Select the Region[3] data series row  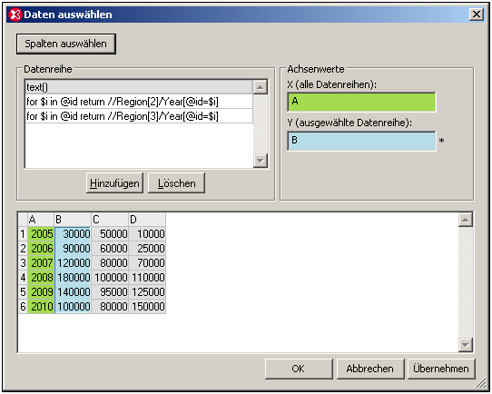(x=139, y=116)
